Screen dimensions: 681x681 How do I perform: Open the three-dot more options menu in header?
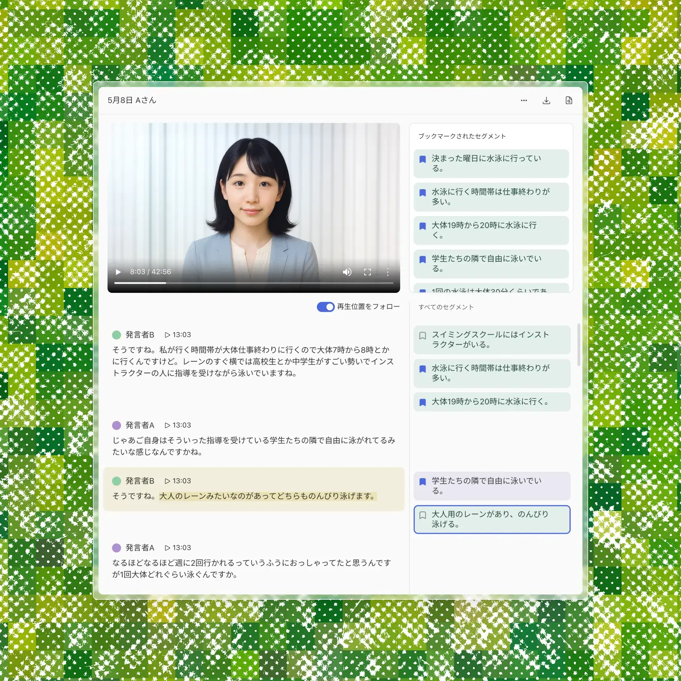(x=524, y=100)
